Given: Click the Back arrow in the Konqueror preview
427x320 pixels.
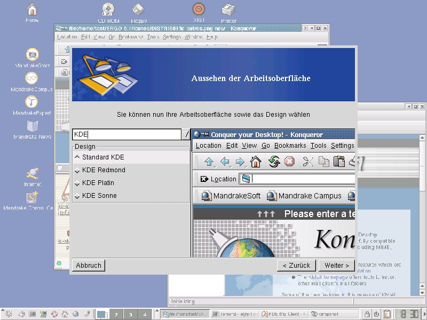Looking at the screenshot, I should pos(225,162).
